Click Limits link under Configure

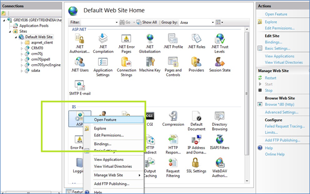[x=271, y=133]
